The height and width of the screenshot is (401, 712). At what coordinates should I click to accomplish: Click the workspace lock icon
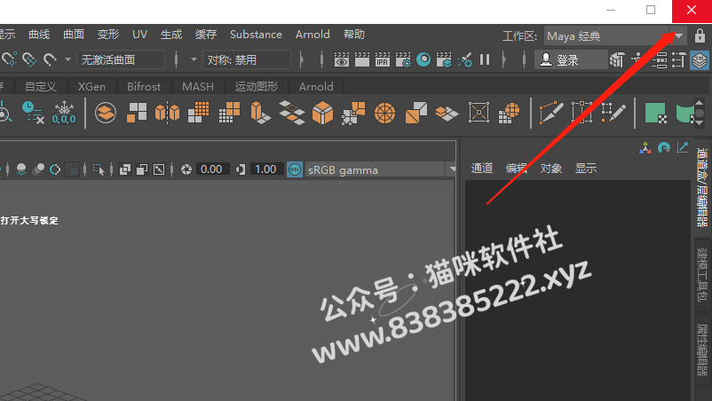(x=700, y=35)
